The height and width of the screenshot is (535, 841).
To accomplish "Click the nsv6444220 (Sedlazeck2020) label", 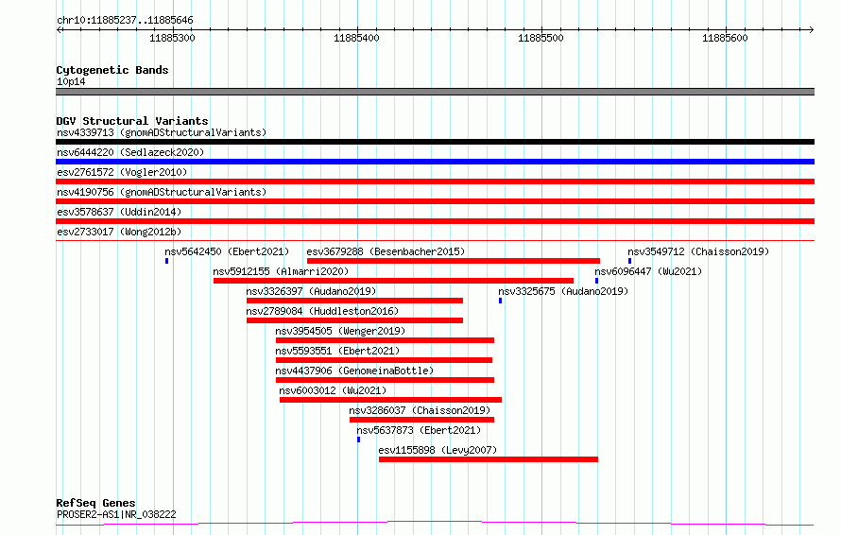I will (130, 152).
